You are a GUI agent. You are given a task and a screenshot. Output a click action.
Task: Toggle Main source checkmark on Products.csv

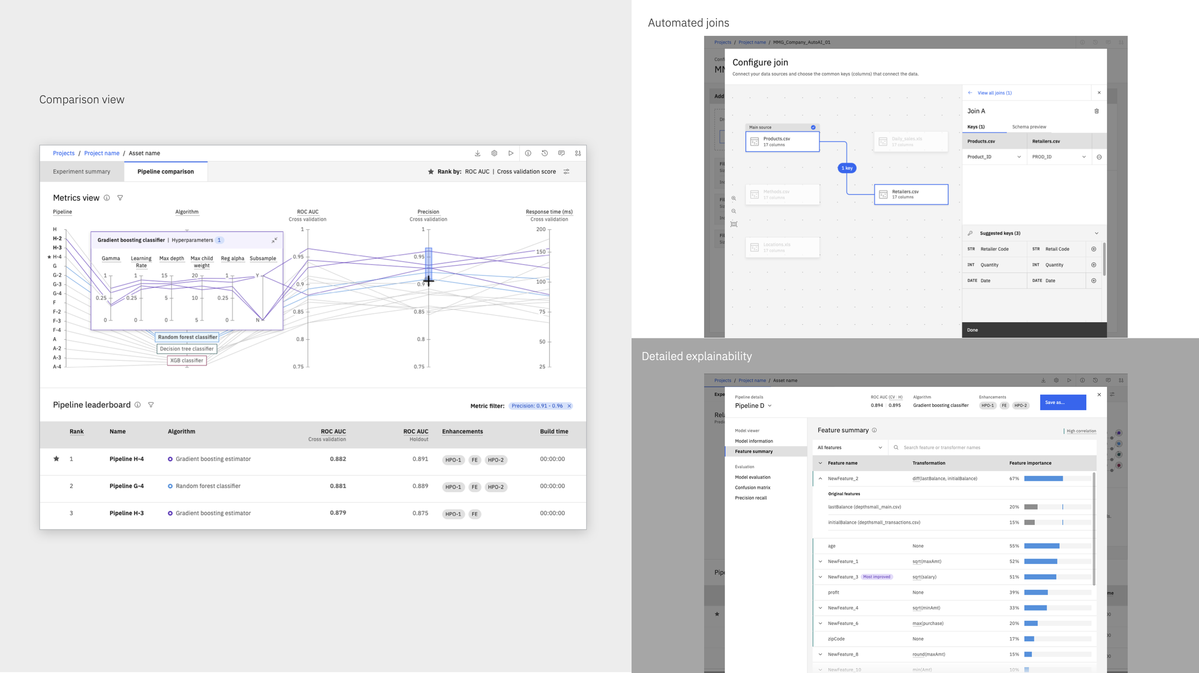[813, 128]
